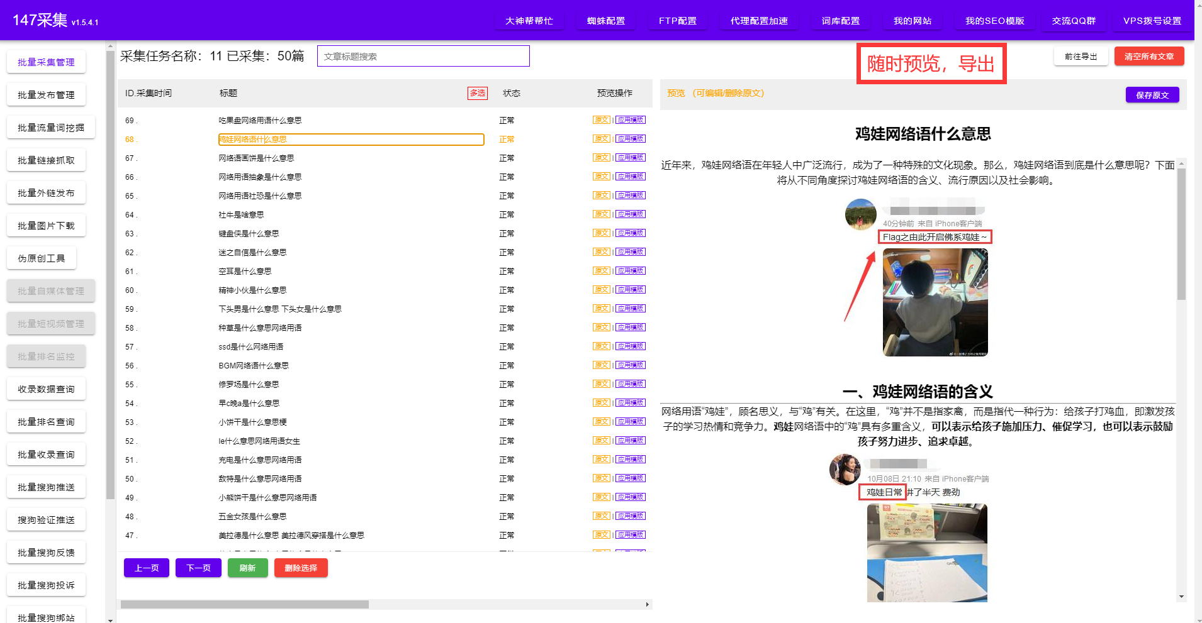The height and width of the screenshot is (623, 1202).
Task: Apply 应用模版 to article 48
Action: coord(631,516)
